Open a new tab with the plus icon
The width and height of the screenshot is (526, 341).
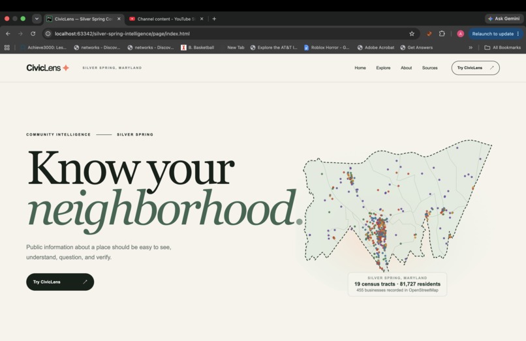click(214, 19)
